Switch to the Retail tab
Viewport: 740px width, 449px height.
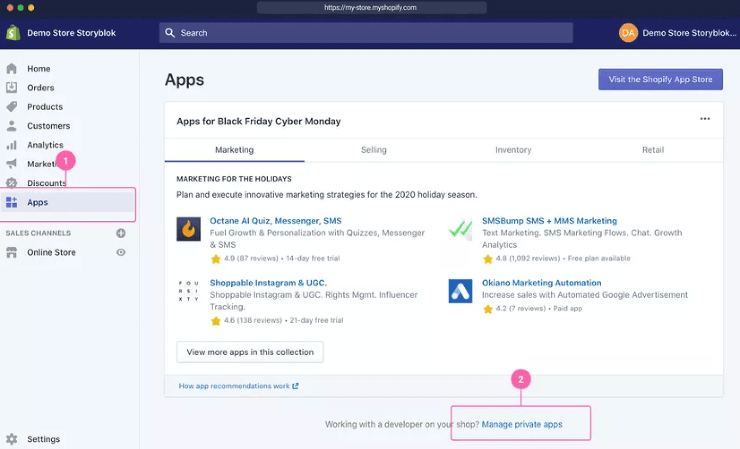tap(653, 150)
